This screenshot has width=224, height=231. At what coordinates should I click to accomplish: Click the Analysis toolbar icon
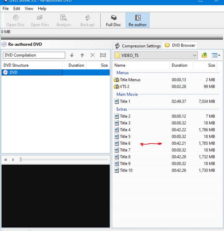pos(63,18)
